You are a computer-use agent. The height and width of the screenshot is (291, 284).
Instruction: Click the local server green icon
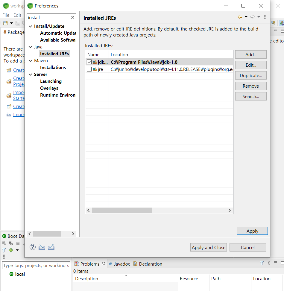coord(11,274)
